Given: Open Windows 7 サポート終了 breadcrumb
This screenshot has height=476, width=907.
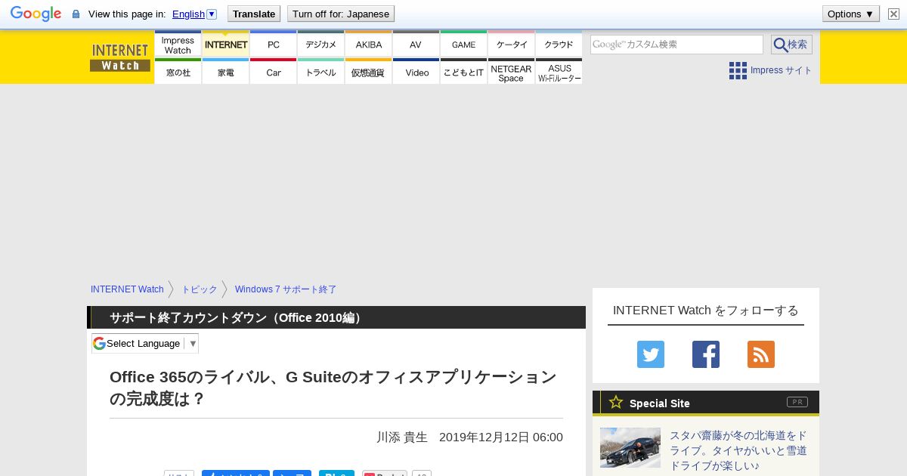Looking at the screenshot, I should coord(286,289).
